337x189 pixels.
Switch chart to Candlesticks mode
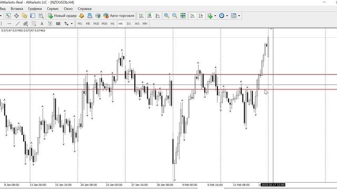150,16
